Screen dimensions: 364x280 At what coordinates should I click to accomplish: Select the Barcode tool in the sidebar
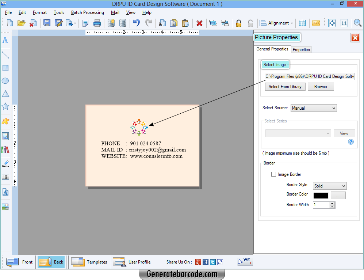pyautogui.click(x=5, y=177)
